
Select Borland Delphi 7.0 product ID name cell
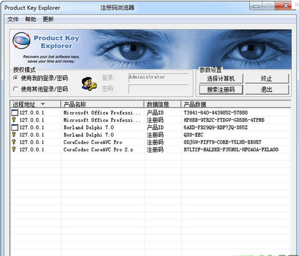[x=88, y=127]
